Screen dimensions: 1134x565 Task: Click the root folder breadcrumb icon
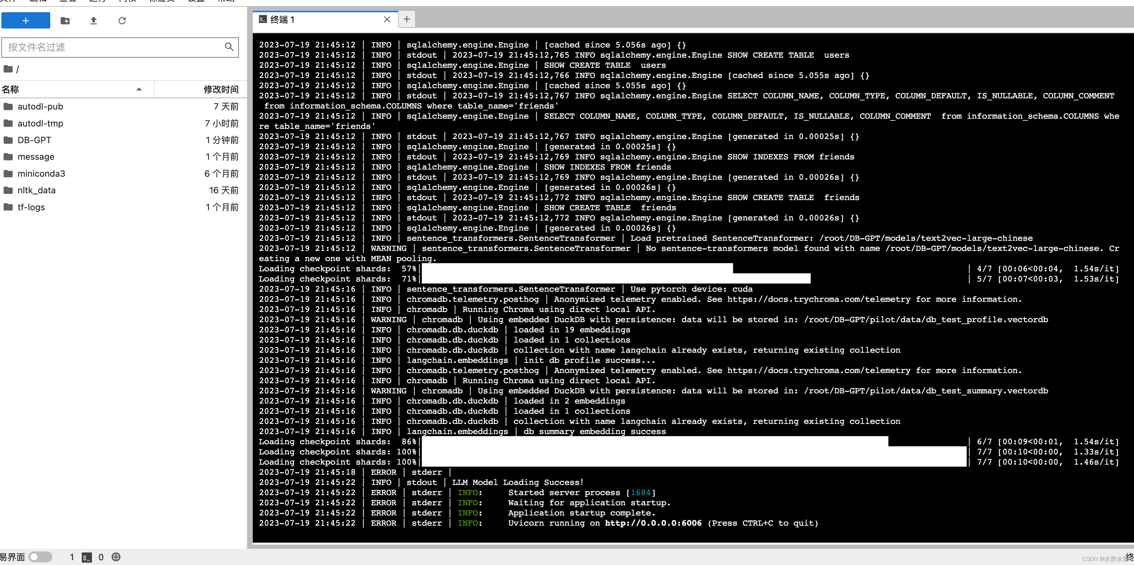coord(8,69)
